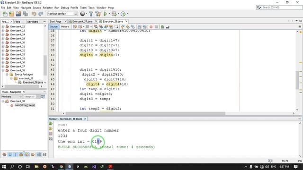The width and height of the screenshot is (303, 170).
Task: Click the yellow Re-run with Different Parameters icon
Action: (51, 128)
